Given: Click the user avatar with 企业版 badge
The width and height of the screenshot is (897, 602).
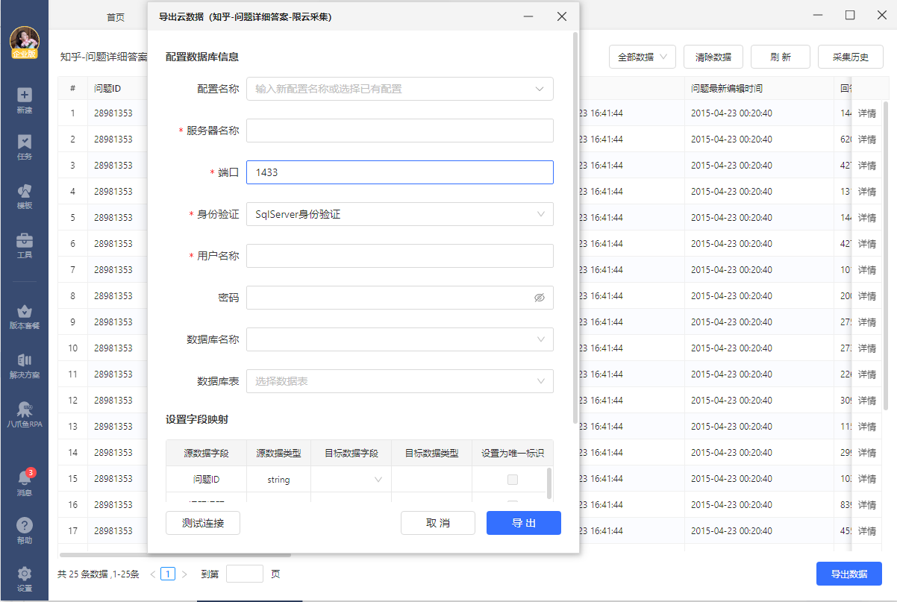Looking at the screenshot, I should click(x=25, y=43).
